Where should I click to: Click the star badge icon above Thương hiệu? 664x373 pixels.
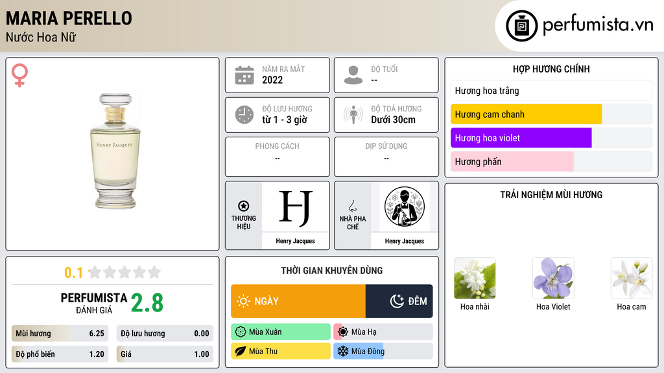click(244, 206)
